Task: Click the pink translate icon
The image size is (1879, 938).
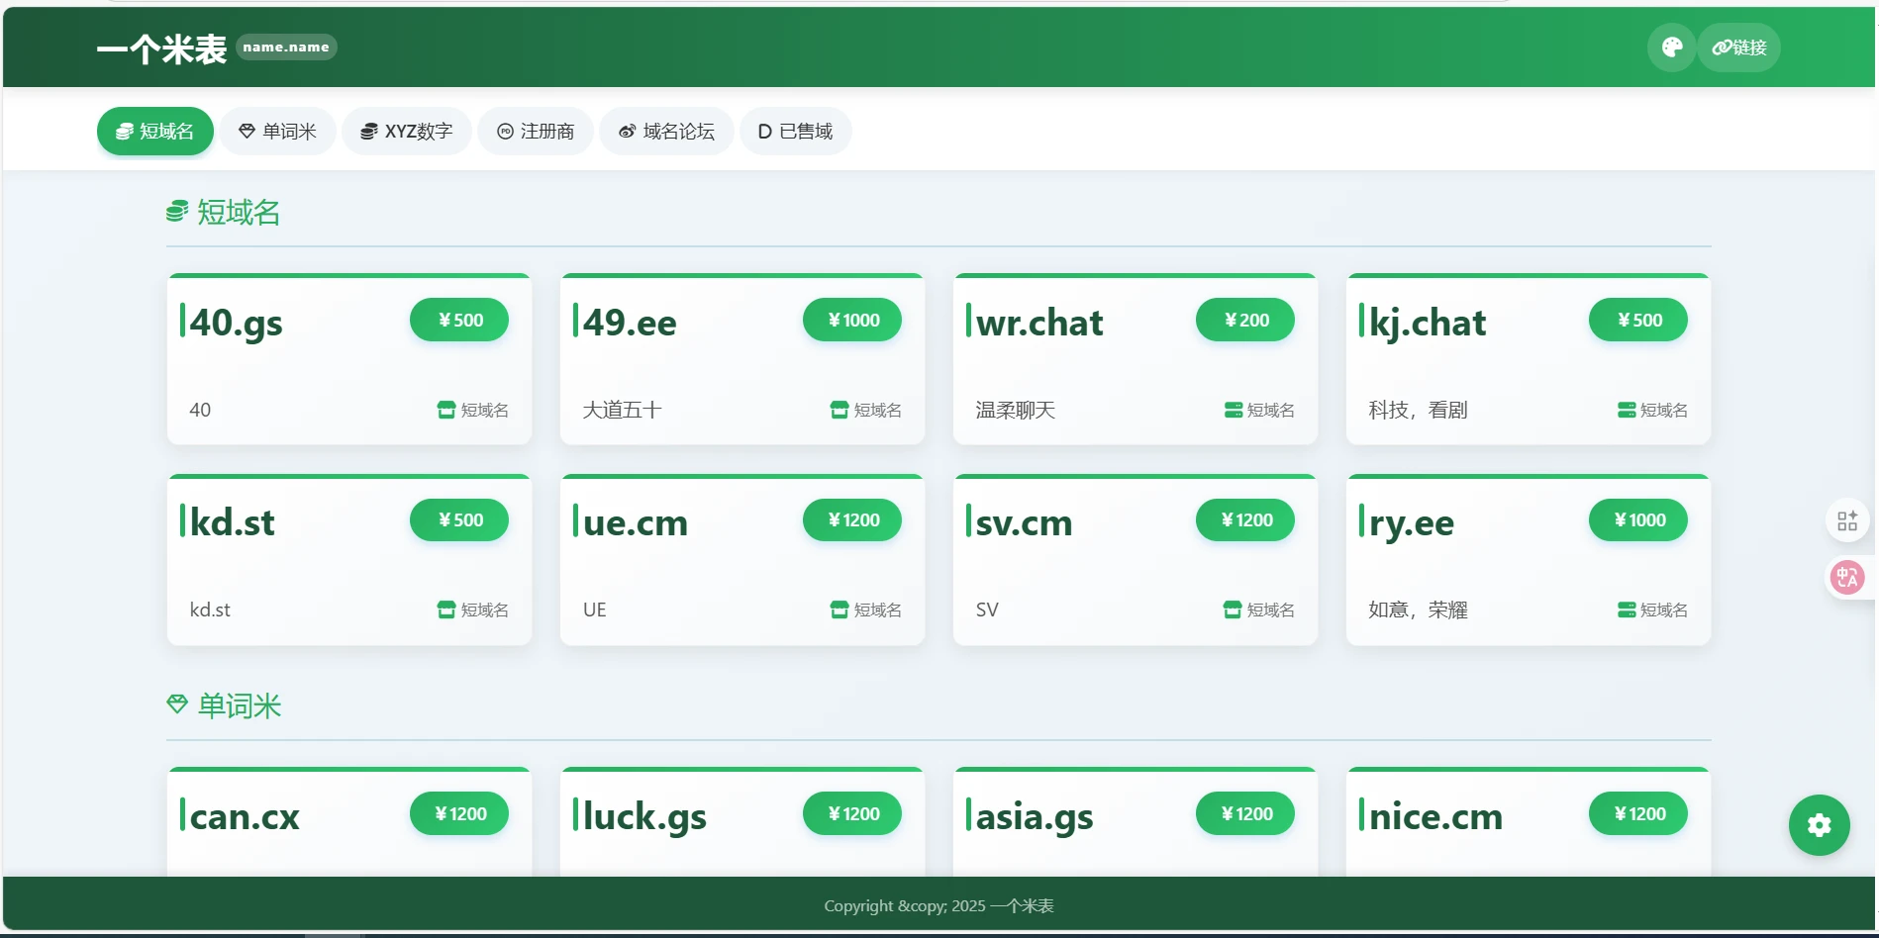Action: tap(1846, 578)
